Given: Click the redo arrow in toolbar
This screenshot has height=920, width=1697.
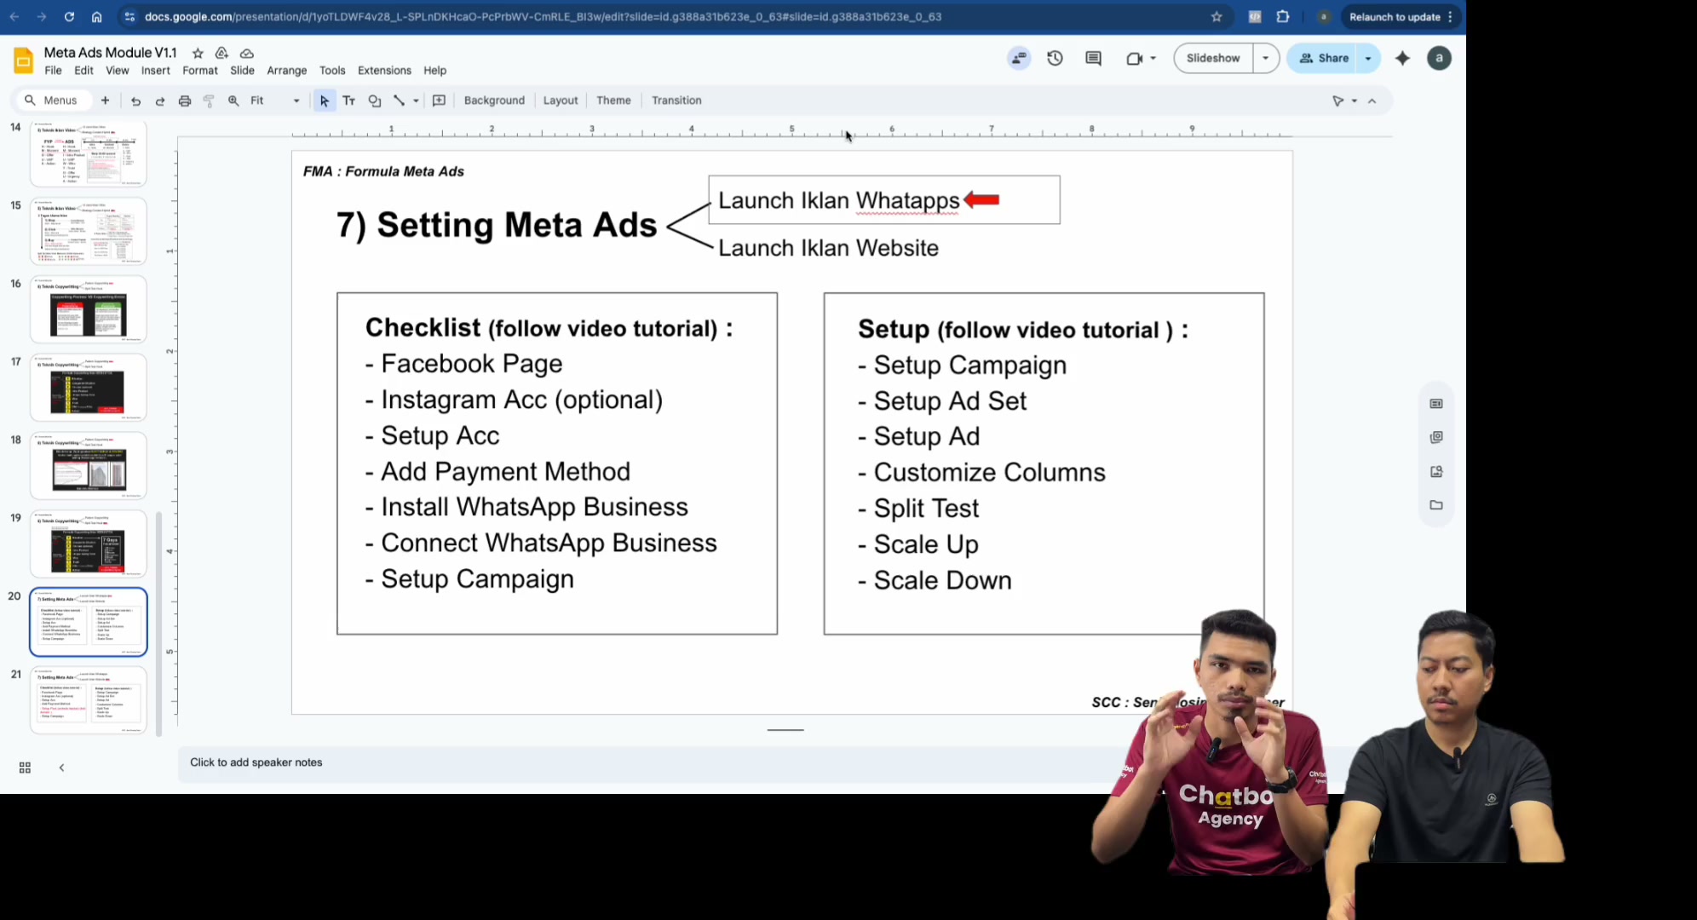Looking at the screenshot, I should 159,101.
